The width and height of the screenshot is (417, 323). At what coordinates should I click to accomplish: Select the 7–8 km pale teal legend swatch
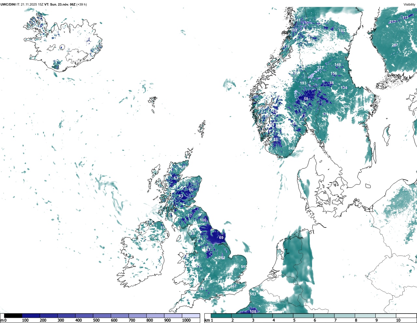[x=345, y=316]
